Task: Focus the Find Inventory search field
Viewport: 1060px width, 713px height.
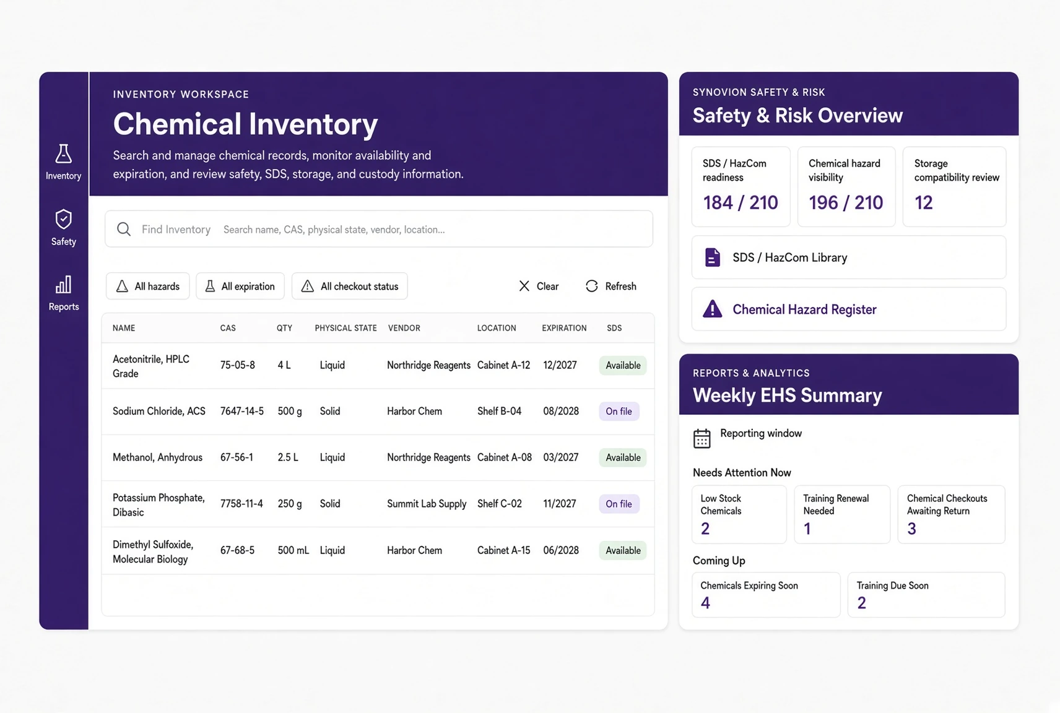Action: point(379,229)
